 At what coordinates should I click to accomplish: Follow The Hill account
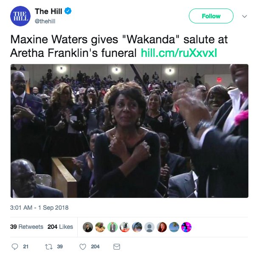[x=211, y=16]
